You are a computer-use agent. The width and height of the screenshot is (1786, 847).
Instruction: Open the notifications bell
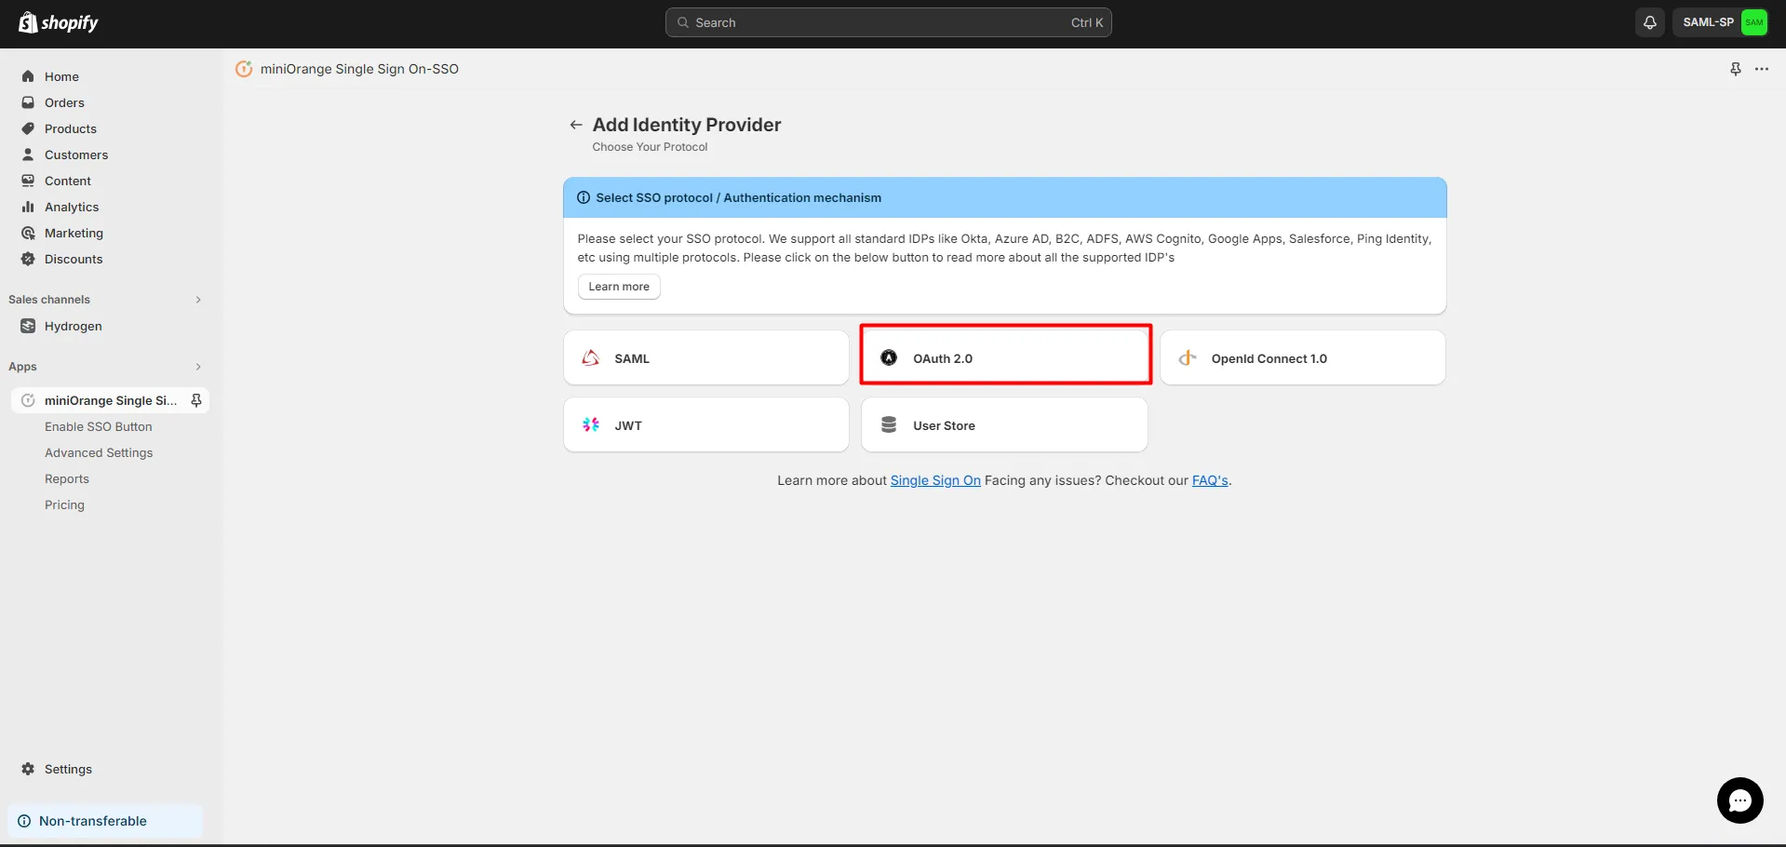1649,22
